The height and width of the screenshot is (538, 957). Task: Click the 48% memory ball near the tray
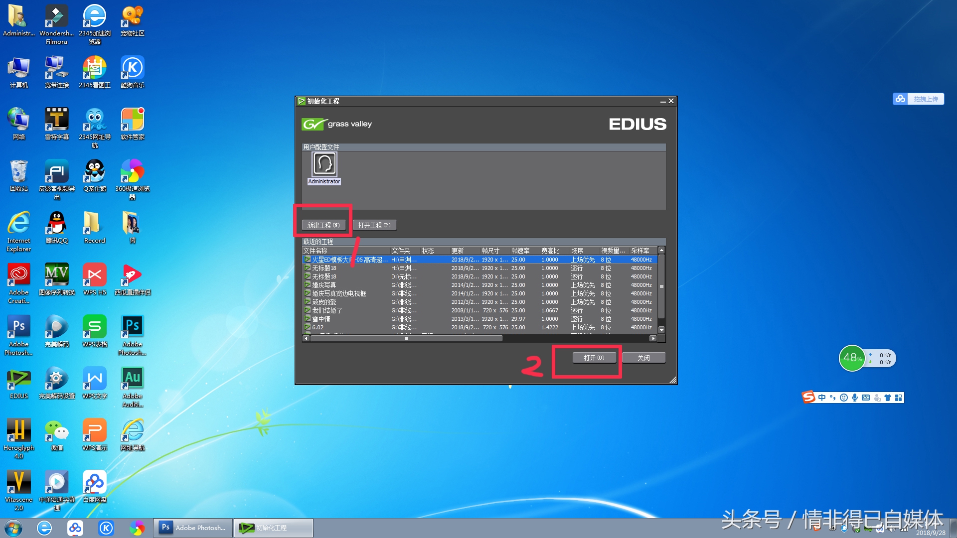[x=852, y=358]
